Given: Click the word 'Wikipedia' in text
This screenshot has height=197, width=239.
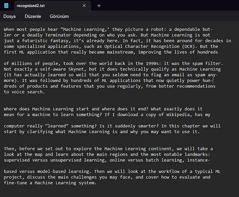Looking at the screenshot, I should click(x=178, y=115).
